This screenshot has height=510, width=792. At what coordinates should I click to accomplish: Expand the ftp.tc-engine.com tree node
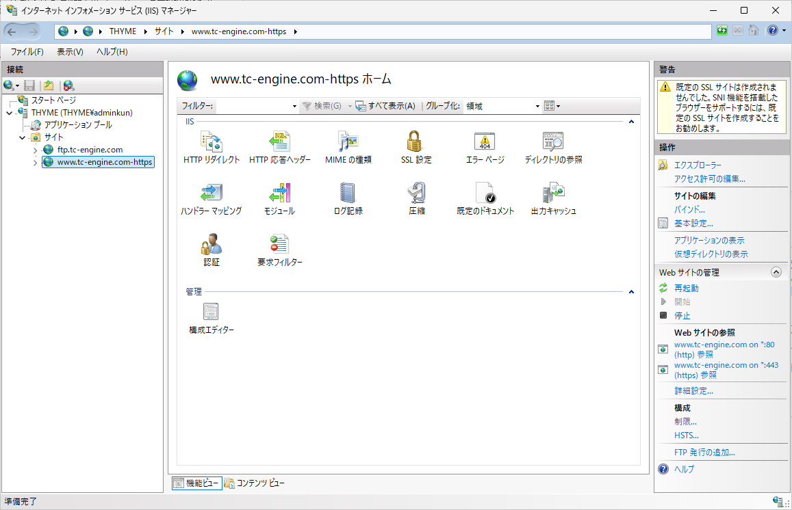[35, 150]
